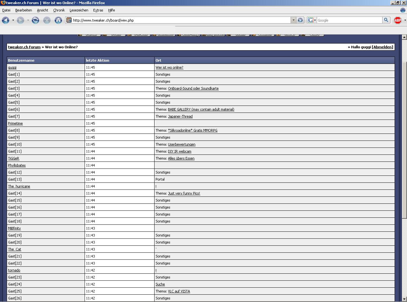Viewport: 407px width, 302px height.
Task: Click the vertical scrollbar down arrow
Action: point(404,299)
